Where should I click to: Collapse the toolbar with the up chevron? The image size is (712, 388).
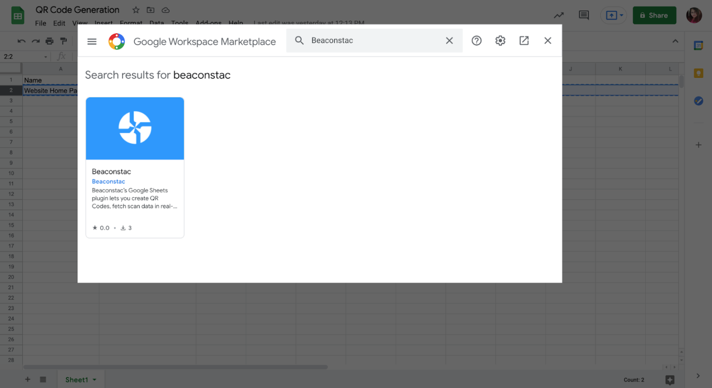[675, 41]
